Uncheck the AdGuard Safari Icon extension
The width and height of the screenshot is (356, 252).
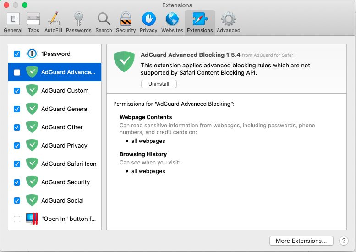click(17, 164)
